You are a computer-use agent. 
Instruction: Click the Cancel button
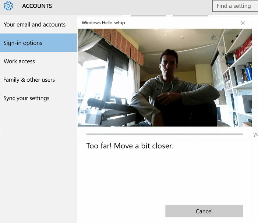click(x=204, y=211)
